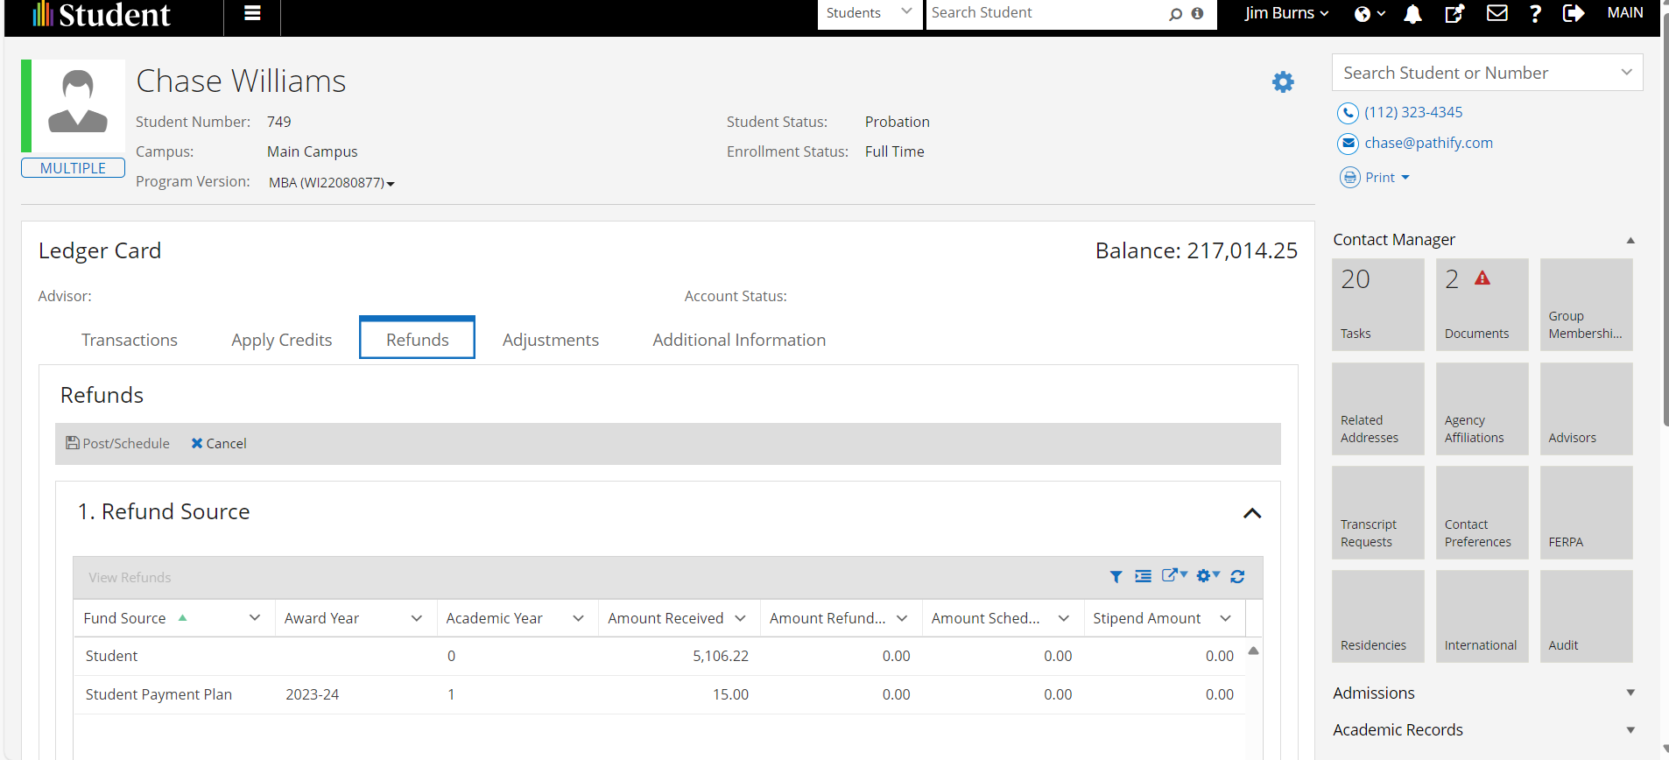
Task: Open the Documents tile
Action: (1482, 305)
